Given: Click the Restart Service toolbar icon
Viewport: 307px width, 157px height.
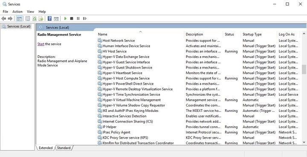Looking at the screenshot, I should (85, 19).
